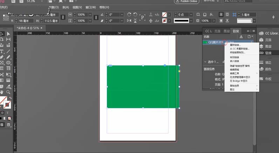Click the flip vertical icon

point(135,21)
